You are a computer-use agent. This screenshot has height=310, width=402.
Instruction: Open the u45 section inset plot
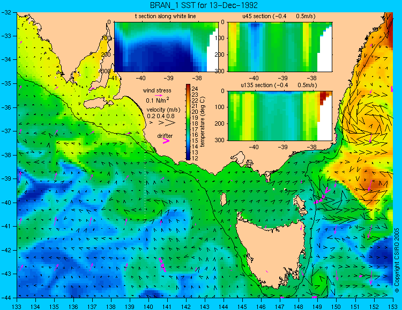pos(280,47)
